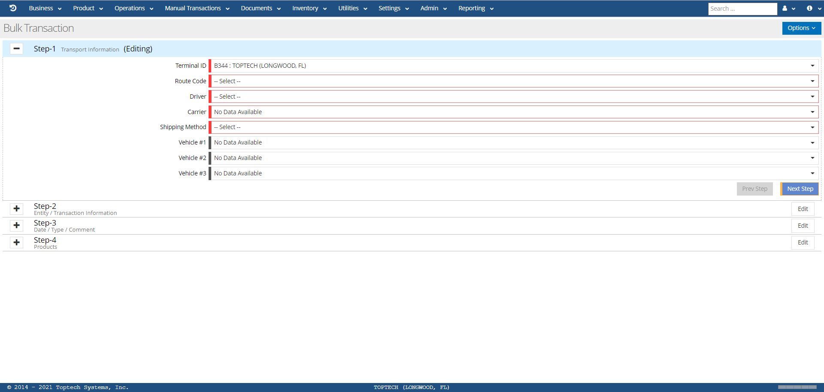The image size is (824, 392).
Task: Open the Reporting menu
Action: [x=476, y=9]
